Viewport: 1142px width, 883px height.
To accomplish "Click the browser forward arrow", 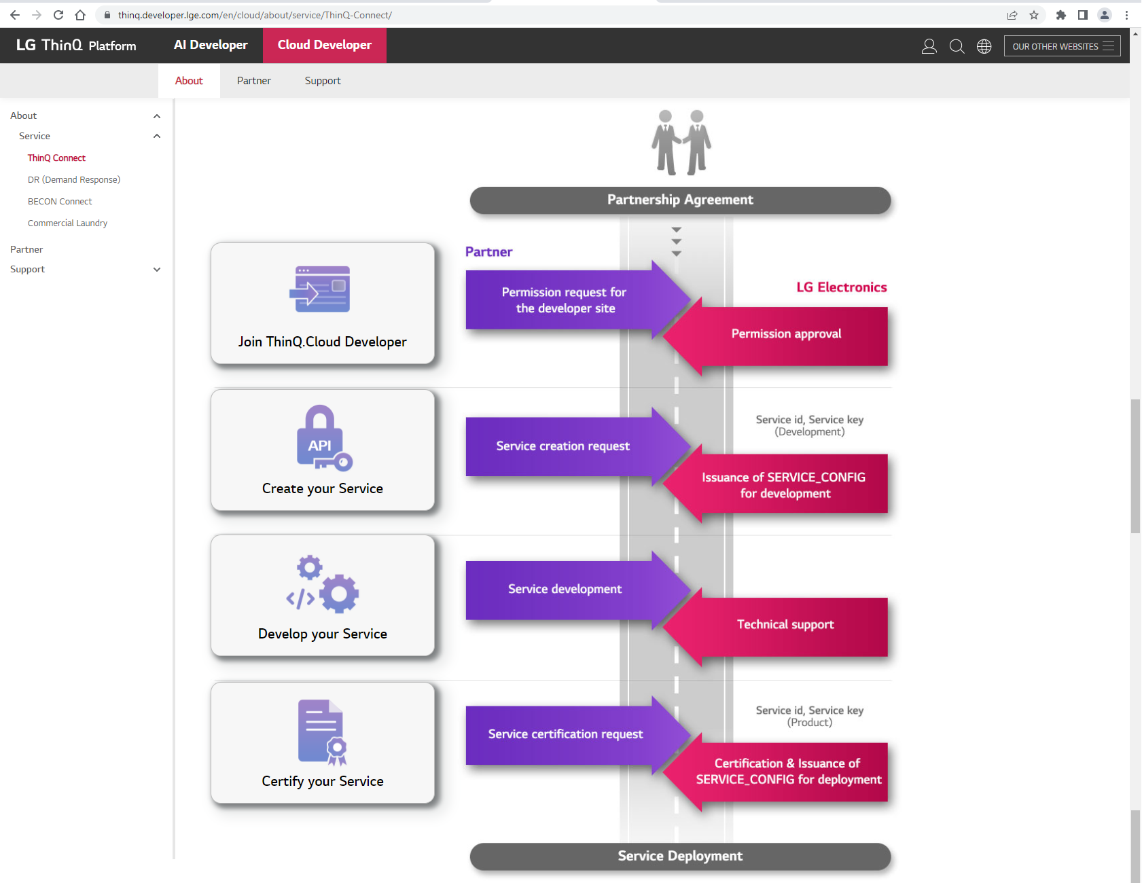I will [x=37, y=15].
